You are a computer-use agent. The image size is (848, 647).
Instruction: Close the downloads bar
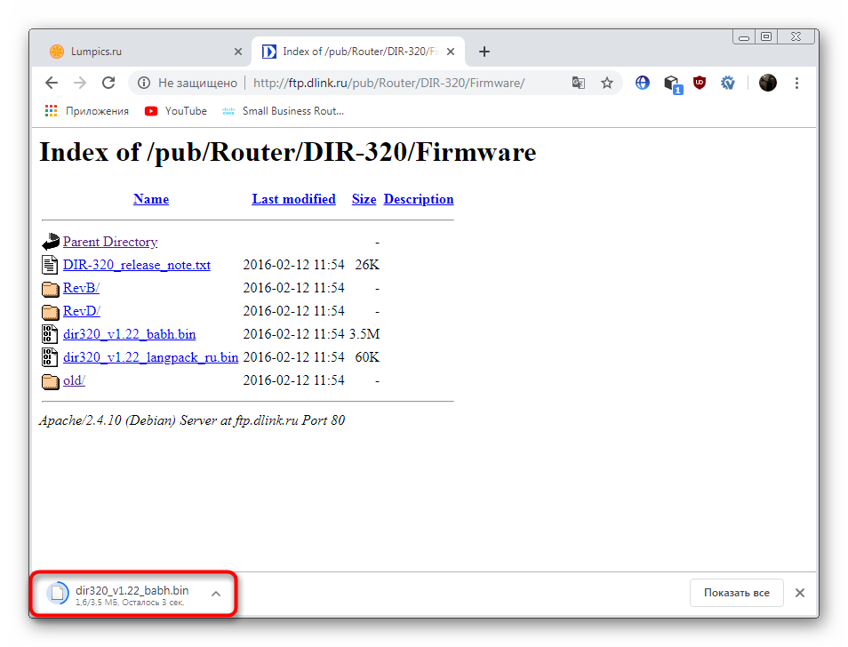coord(800,593)
